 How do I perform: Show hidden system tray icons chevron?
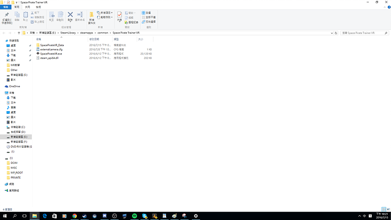pyautogui.click(x=359, y=216)
